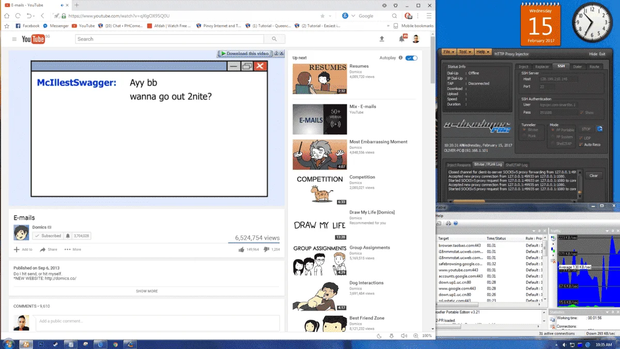Screen dimensions: 620x349
Task: Open the YouTube upload icon
Action: click(x=382, y=39)
